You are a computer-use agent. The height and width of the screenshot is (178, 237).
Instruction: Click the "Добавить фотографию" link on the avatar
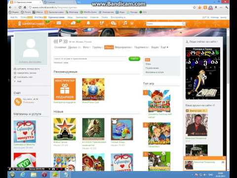pos(30,62)
